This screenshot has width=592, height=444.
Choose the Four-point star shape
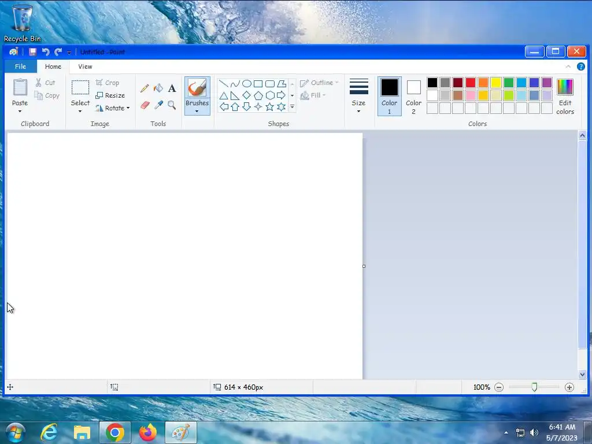coord(258,107)
